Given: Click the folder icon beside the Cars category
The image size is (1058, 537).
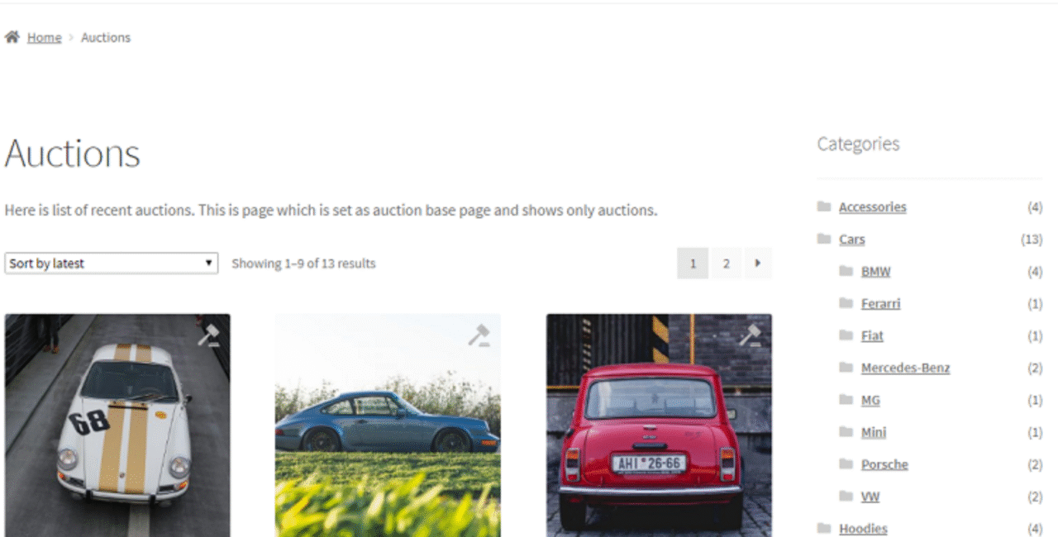Looking at the screenshot, I should pyautogui.click(x=824, y=239).
